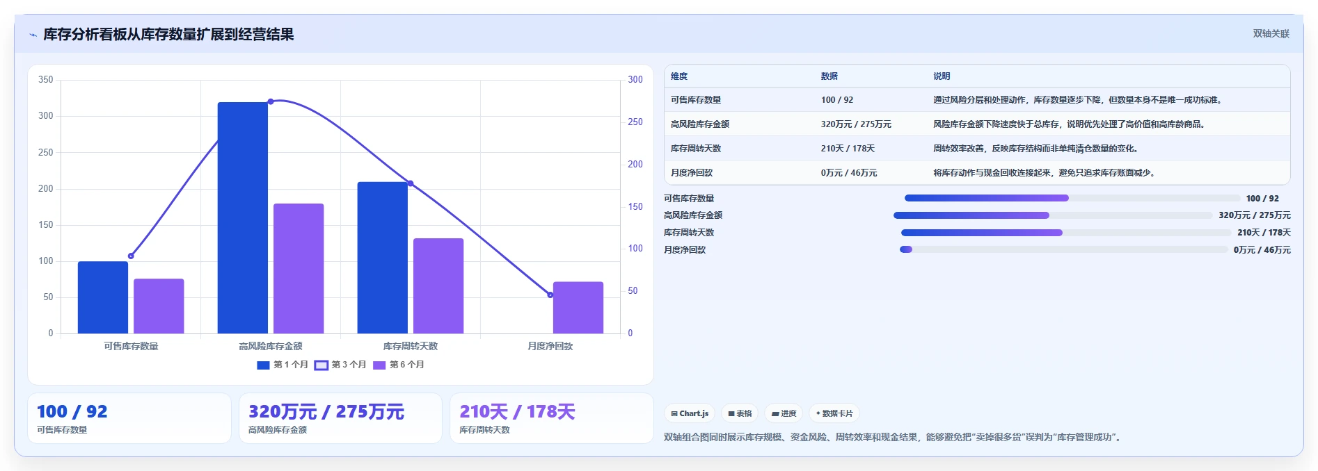1318x471 pixels.
Task: Click the table cell 210天 / 178天
Action: point(848,149)
